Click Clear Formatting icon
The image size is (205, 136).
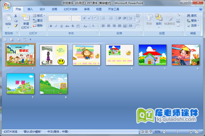tap(95, 18)
